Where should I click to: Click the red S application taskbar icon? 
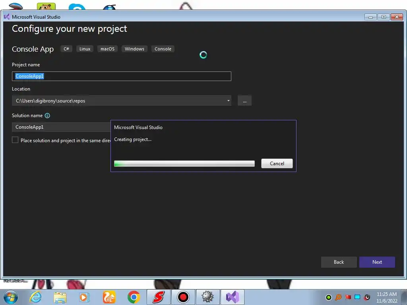158,297
